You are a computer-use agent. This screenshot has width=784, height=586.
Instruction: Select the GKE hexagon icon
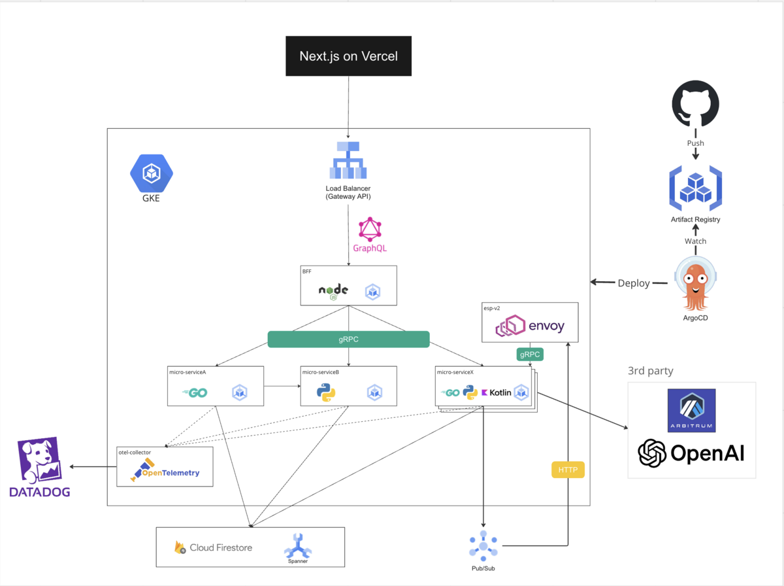152,173
